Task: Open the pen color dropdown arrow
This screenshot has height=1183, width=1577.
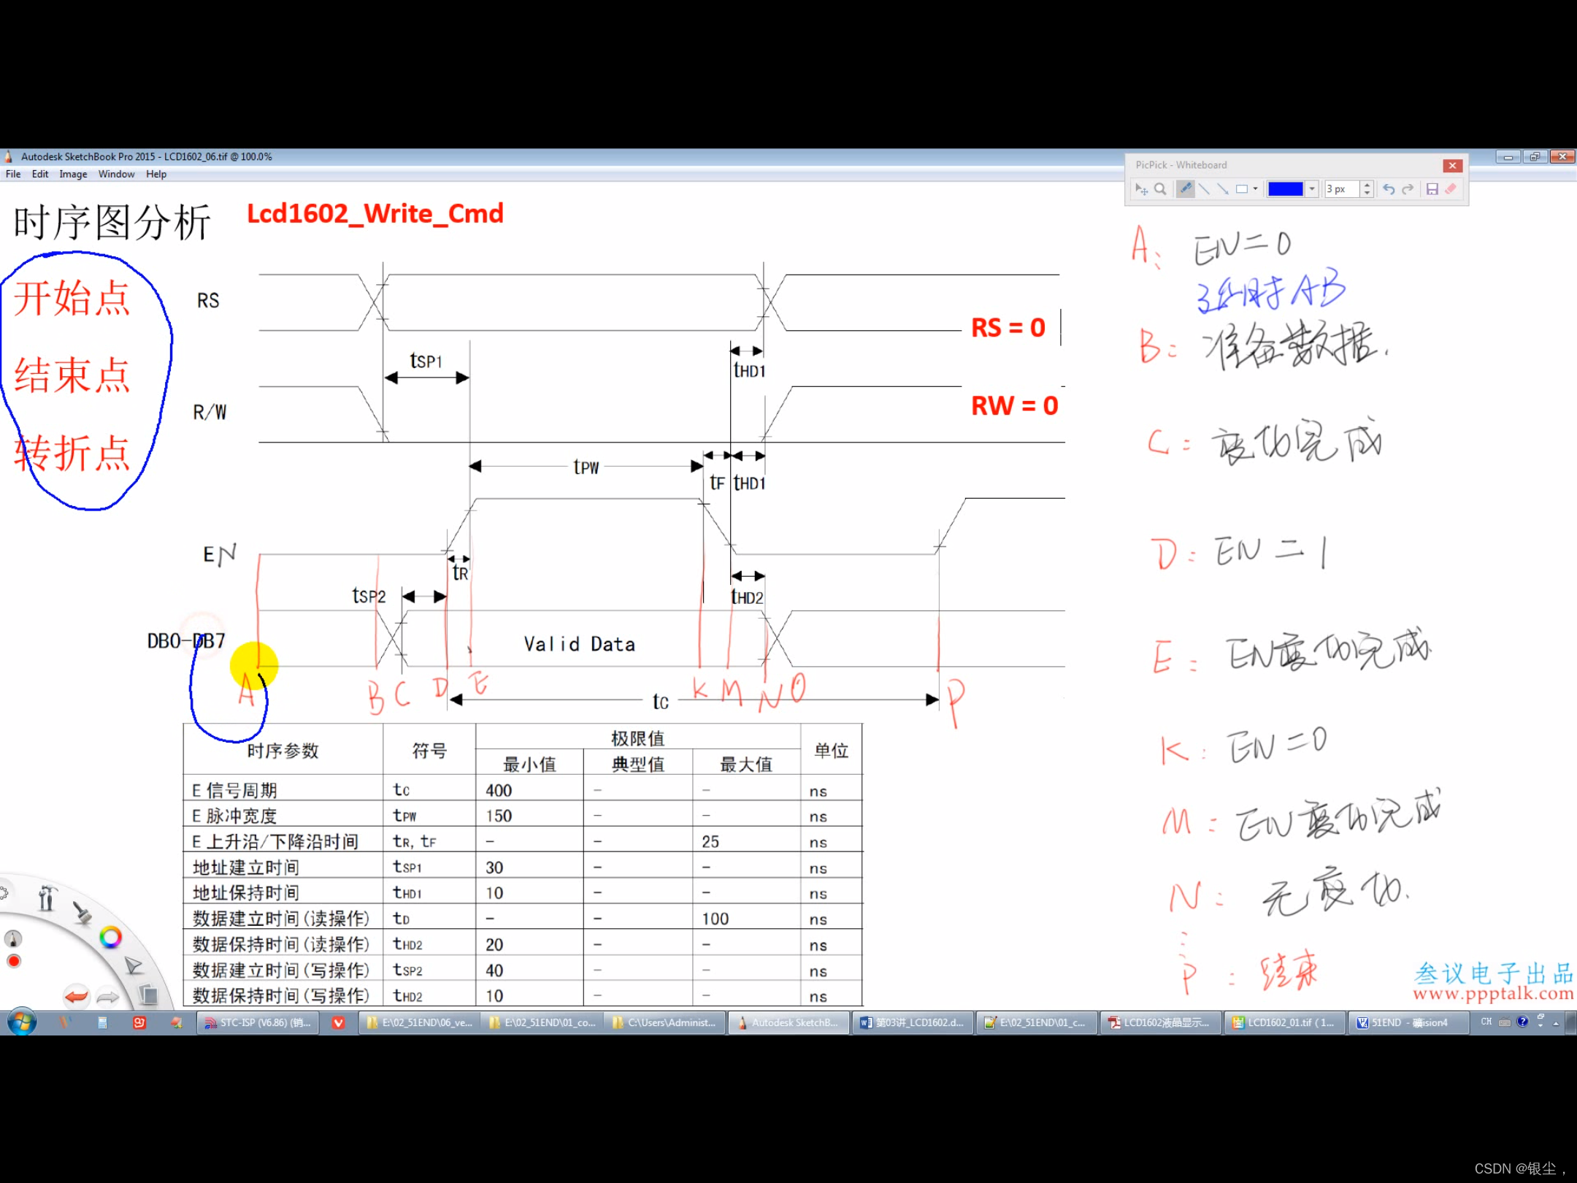Action: coord(1312,189)
